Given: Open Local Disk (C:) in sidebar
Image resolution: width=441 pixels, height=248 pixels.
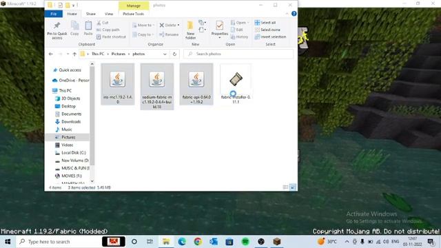Looking at the screenshot, I should (70, 153).
